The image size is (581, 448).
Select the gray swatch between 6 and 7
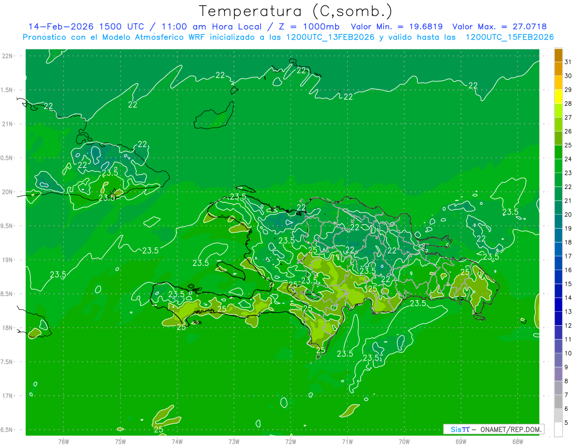coord(558,402)
